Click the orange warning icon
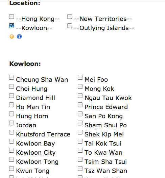Screen dimensions: 165x178 (x=12, y=36)
